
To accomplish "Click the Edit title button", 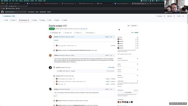I will coord(129,26).
